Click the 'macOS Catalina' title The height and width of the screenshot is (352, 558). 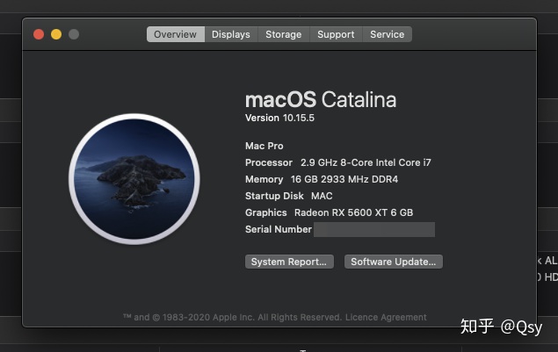(321, 99)
